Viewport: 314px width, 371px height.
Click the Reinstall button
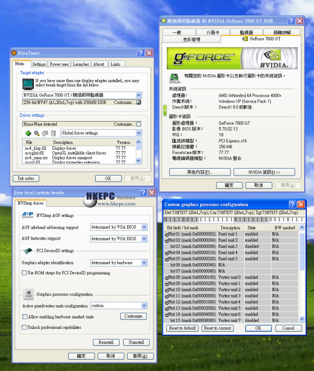(x=106, y=343)
